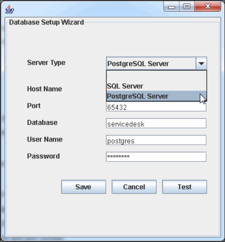Focus the Database field containing servicedesk
This screenshot has width=225, height=242.
[156, 123]
